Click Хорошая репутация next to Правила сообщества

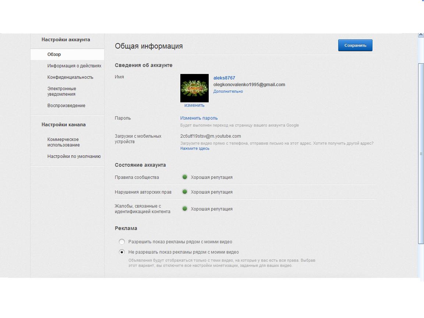[x=212, y=177]
